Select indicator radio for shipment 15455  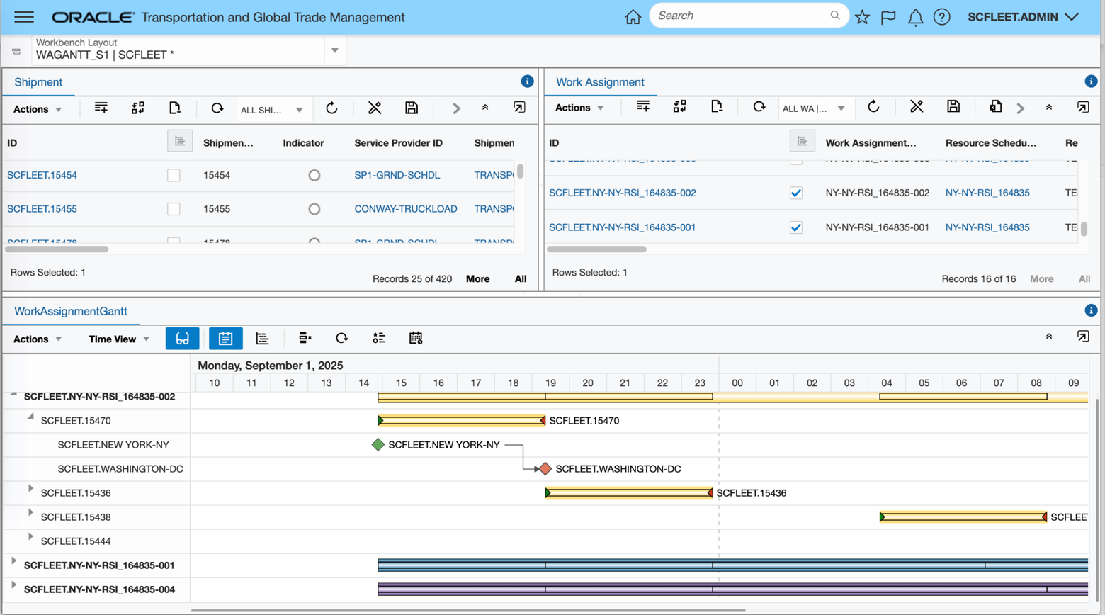coord(314,209)
